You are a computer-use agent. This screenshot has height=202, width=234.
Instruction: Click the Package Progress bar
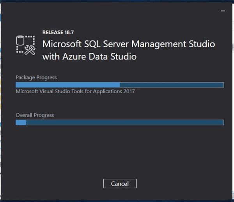pos(119,85)
